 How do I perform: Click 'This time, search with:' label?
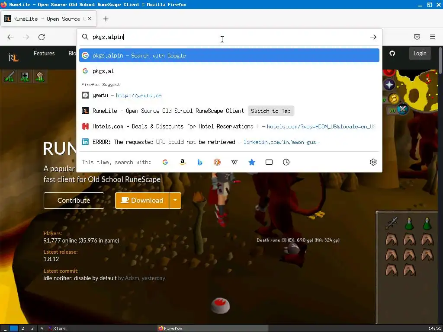pyautogui.click(x=116, y=162)
